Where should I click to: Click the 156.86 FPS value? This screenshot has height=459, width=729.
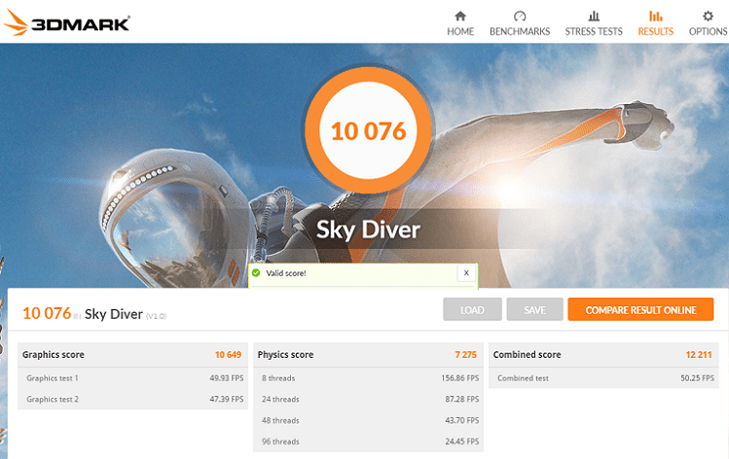tap(459, 378)
